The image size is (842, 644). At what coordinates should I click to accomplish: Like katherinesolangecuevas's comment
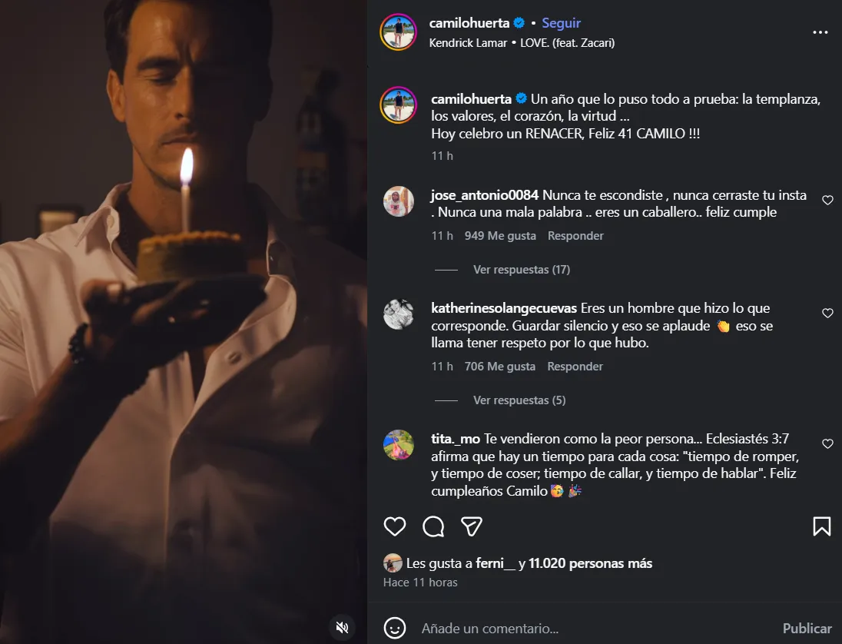pos(827,314)
